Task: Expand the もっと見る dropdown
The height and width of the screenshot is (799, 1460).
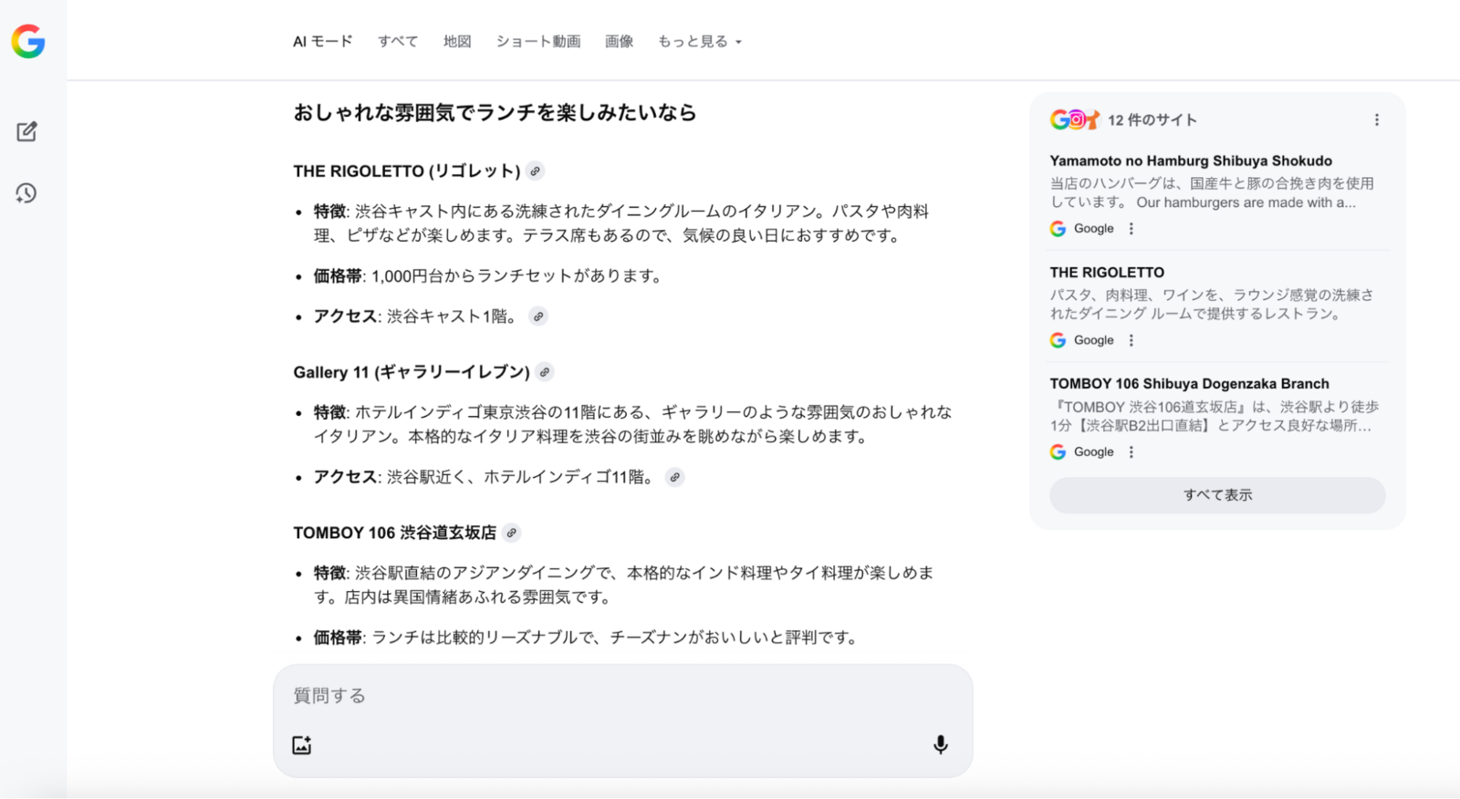Action: pos(700,41)
